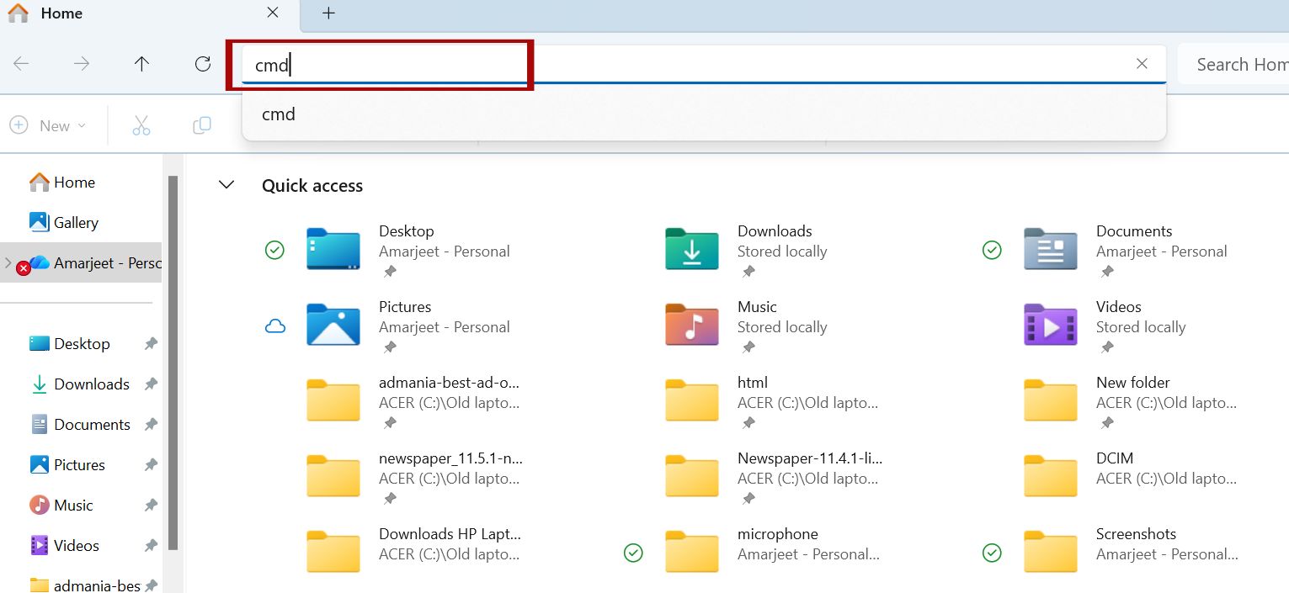
Task: Select the cmd search suggestion
Action: [279, 114]
